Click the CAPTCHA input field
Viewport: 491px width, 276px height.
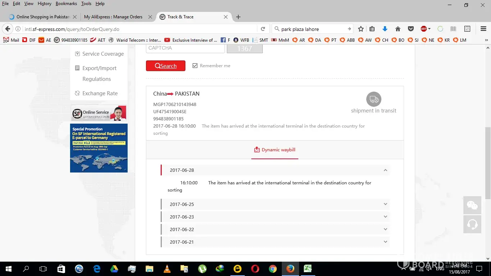[185, 48]
